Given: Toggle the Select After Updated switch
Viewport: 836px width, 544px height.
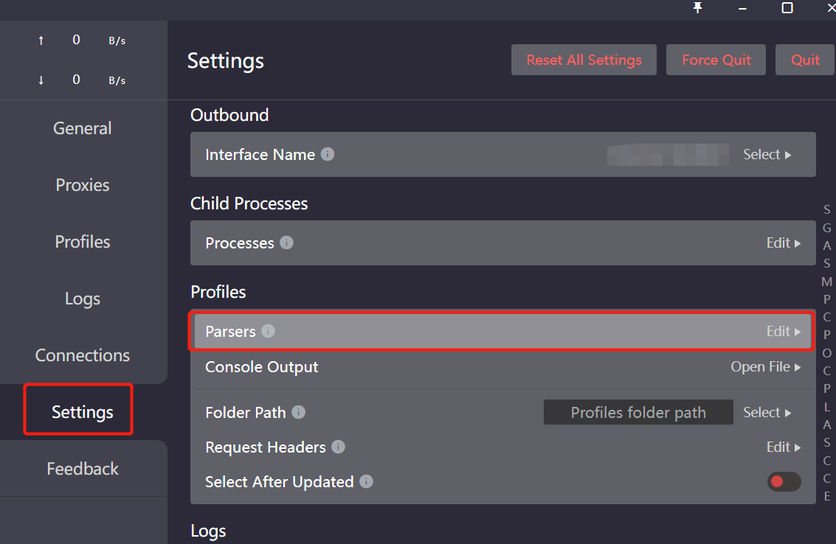Looking at the screenshot, I should [x=784, y=482].
